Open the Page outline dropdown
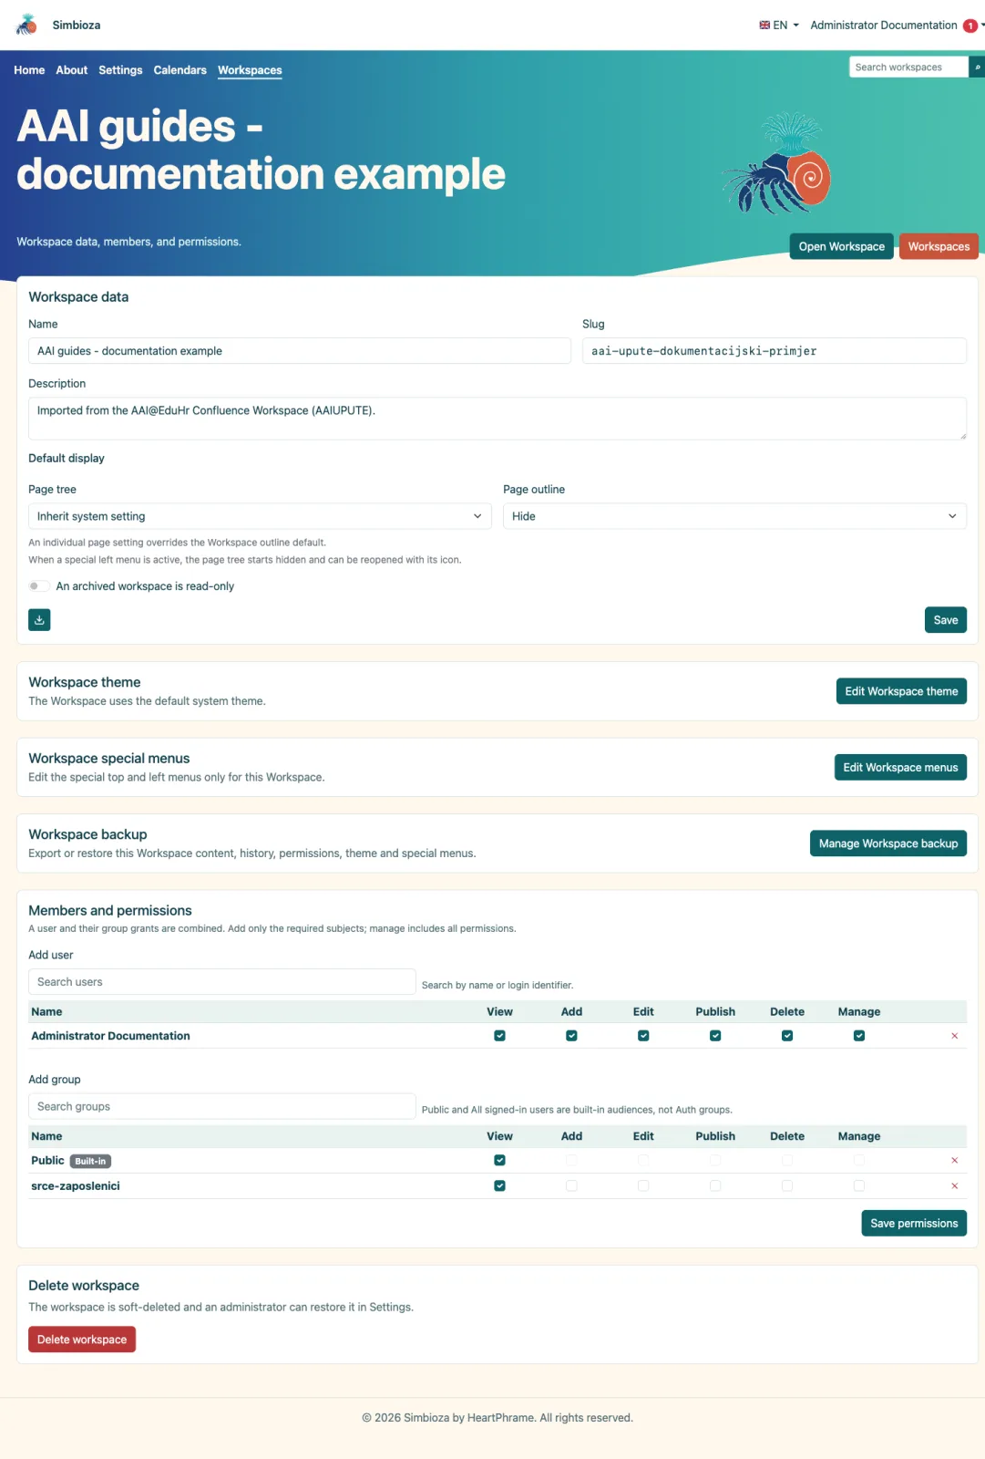985x1459 pixels. [x=734, y=516]
